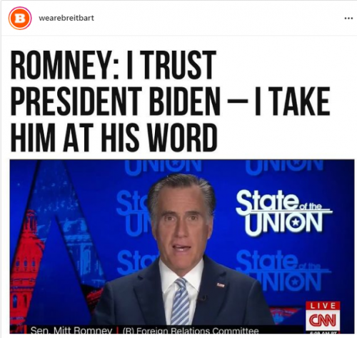Open the three-dot more options menu

pyautogui.click(x=348, y=18)
